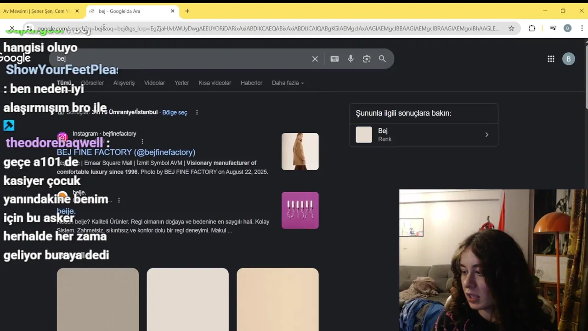Click the 'Ümraniye/İstanbul' location text
The image size is (588, 331).
(133, 112)
